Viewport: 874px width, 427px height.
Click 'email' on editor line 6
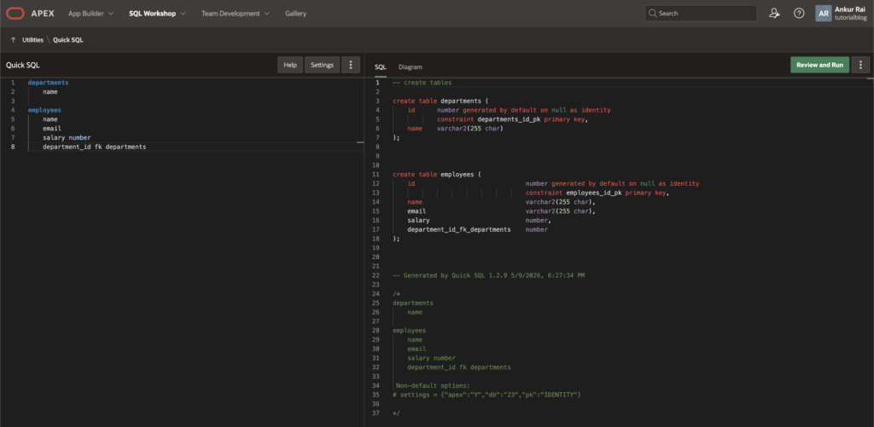pos(52,129)
